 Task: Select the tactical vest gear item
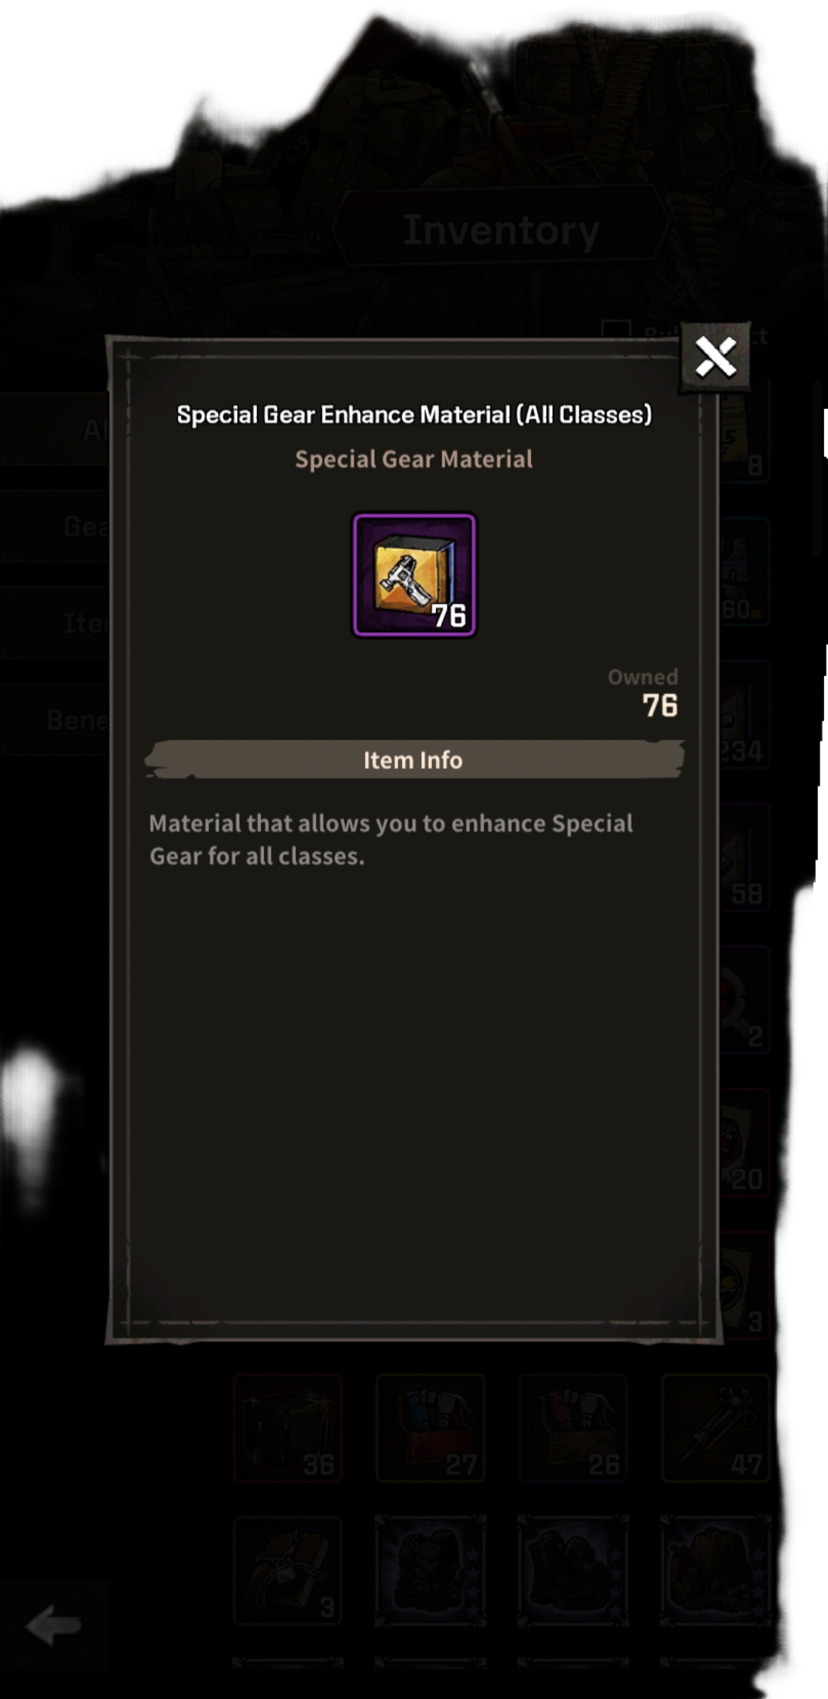[x=430, y=1571]
